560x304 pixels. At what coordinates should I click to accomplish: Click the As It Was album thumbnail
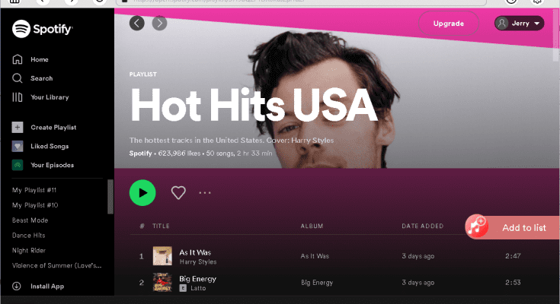tap(162, 256)
